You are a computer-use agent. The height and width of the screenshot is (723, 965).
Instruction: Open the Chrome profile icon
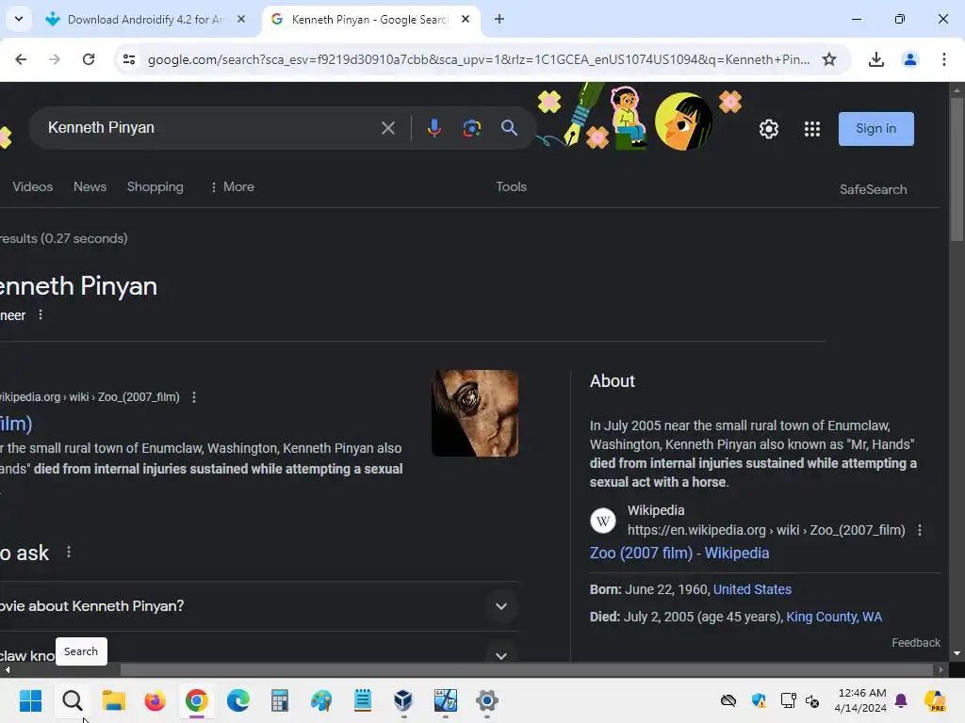click(909, 59)
